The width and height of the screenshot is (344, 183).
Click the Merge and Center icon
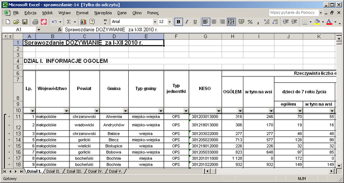click(231, 22)
